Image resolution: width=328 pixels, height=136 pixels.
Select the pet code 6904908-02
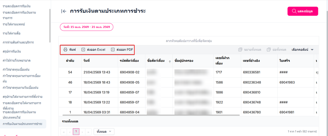point(129,72)
